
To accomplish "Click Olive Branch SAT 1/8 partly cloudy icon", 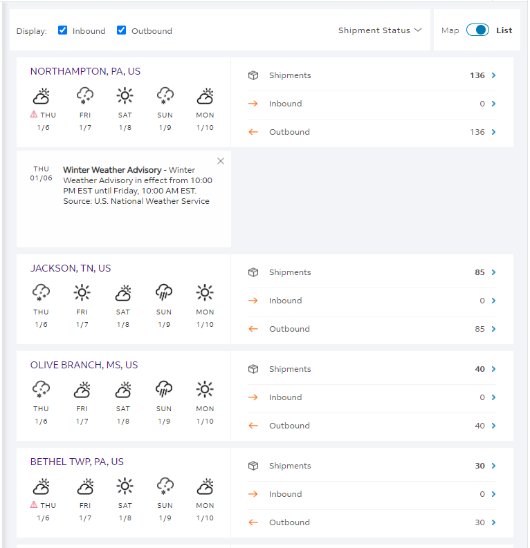I will coord(123,390).
